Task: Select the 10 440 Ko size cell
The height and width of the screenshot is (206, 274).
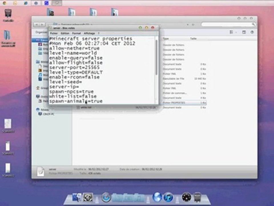Action: [200, 79]
